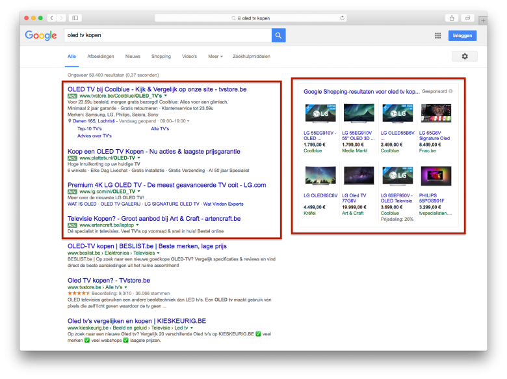The height and width of the screenshot is (379, 507).
Task: Open LG OLED65C6V Krëfel product thumbnail
Action: (x=320, y=175)
